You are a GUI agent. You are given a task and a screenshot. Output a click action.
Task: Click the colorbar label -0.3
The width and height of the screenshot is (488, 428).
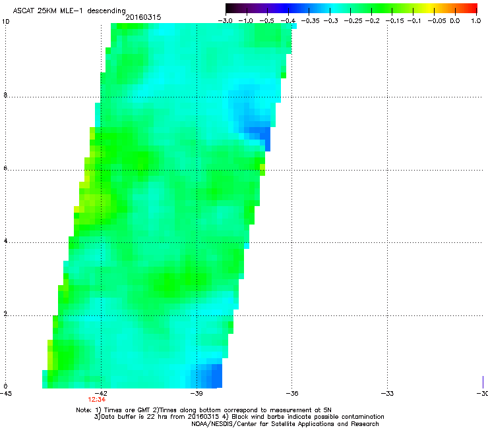click(331, 21)
